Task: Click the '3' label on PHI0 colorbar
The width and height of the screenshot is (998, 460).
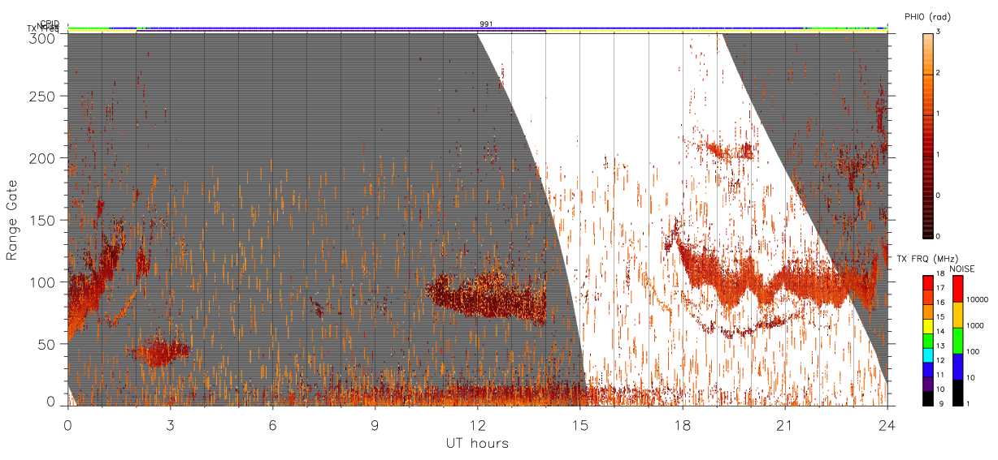Action: (x=939, y=33)
